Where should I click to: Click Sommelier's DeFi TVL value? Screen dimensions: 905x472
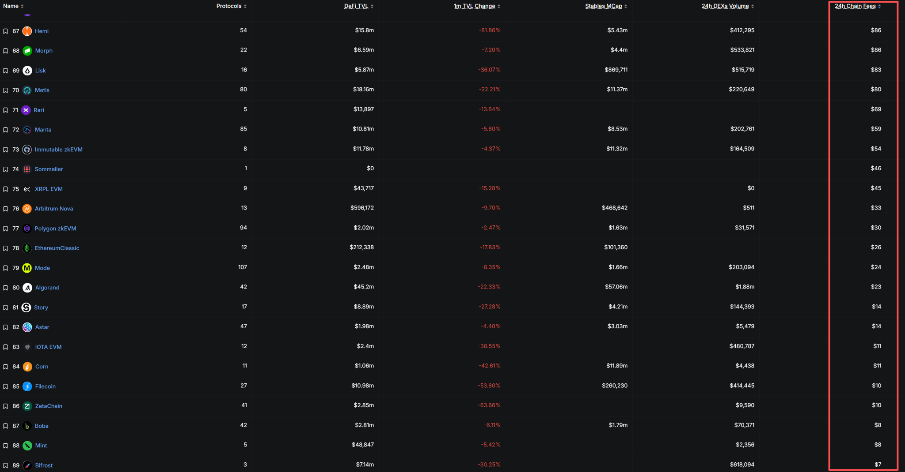click(370, 168)
